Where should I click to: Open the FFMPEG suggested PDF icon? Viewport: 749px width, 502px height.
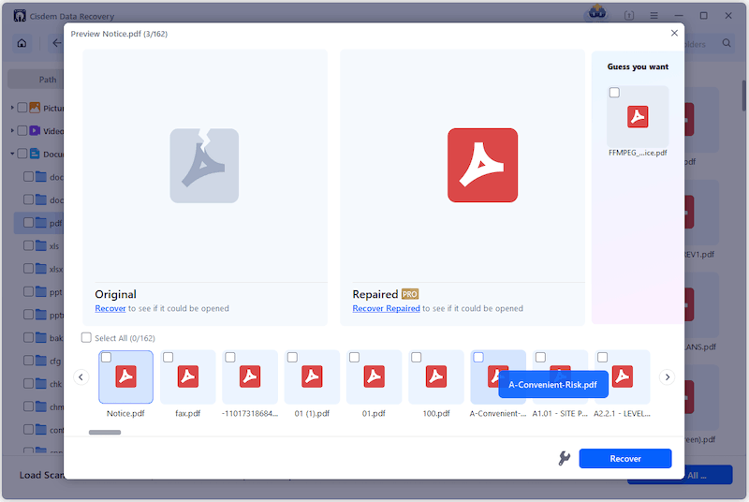(x=638, y=117)
